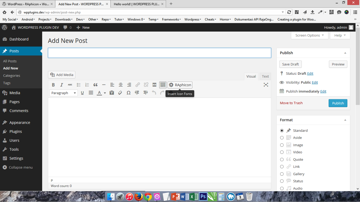Switch to the Visual editor tab
The image size is (360, 202).
point(251,76)
